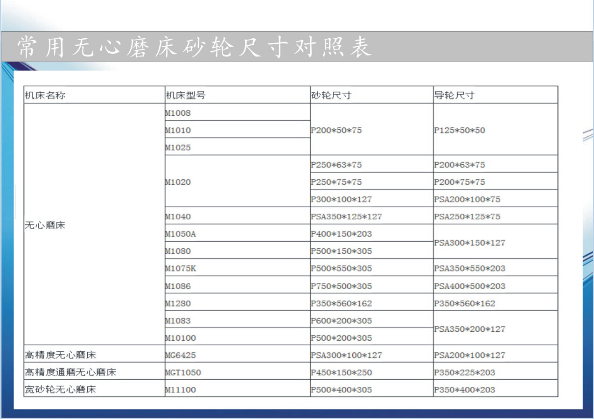This screenshot has width=594, height=419.
Task: Select the 机床型号 header cell
Action: (x=238, y=95)
